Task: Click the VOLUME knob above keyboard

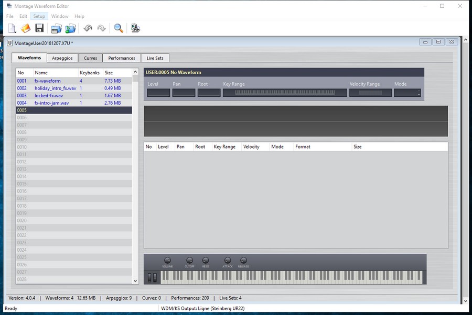Action: [168, 261]
